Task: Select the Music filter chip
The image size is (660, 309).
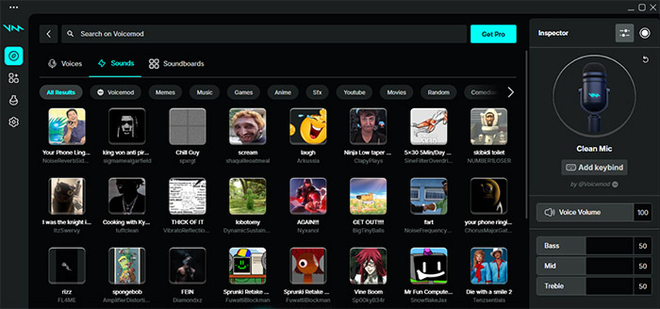Action: tap(205, 92)
